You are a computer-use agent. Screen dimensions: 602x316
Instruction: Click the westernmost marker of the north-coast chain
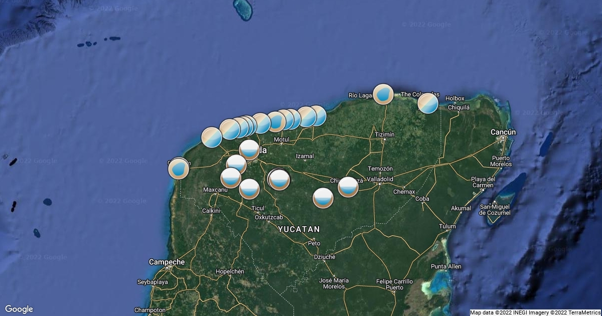pyautogui.click(x=211, y=137)
